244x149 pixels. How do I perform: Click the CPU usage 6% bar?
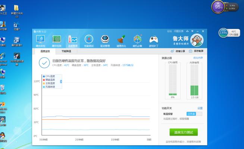[173, 80]
